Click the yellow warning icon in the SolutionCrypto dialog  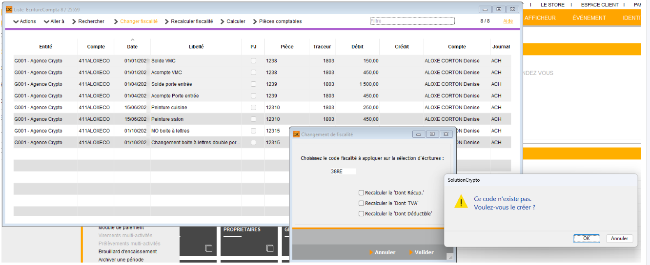[461, 202]
